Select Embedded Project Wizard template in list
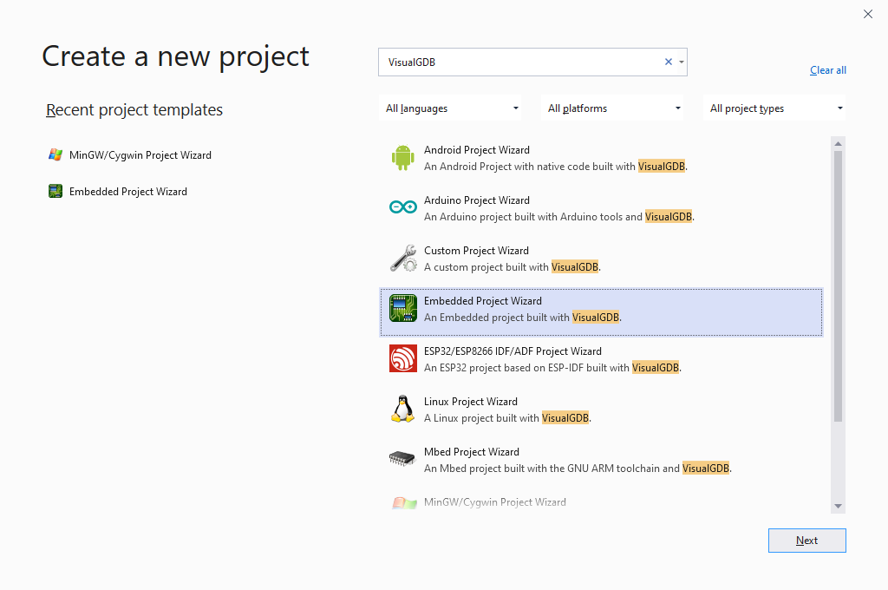The width and height of the screenshot is (888, 590). click(x=601, y=312)
